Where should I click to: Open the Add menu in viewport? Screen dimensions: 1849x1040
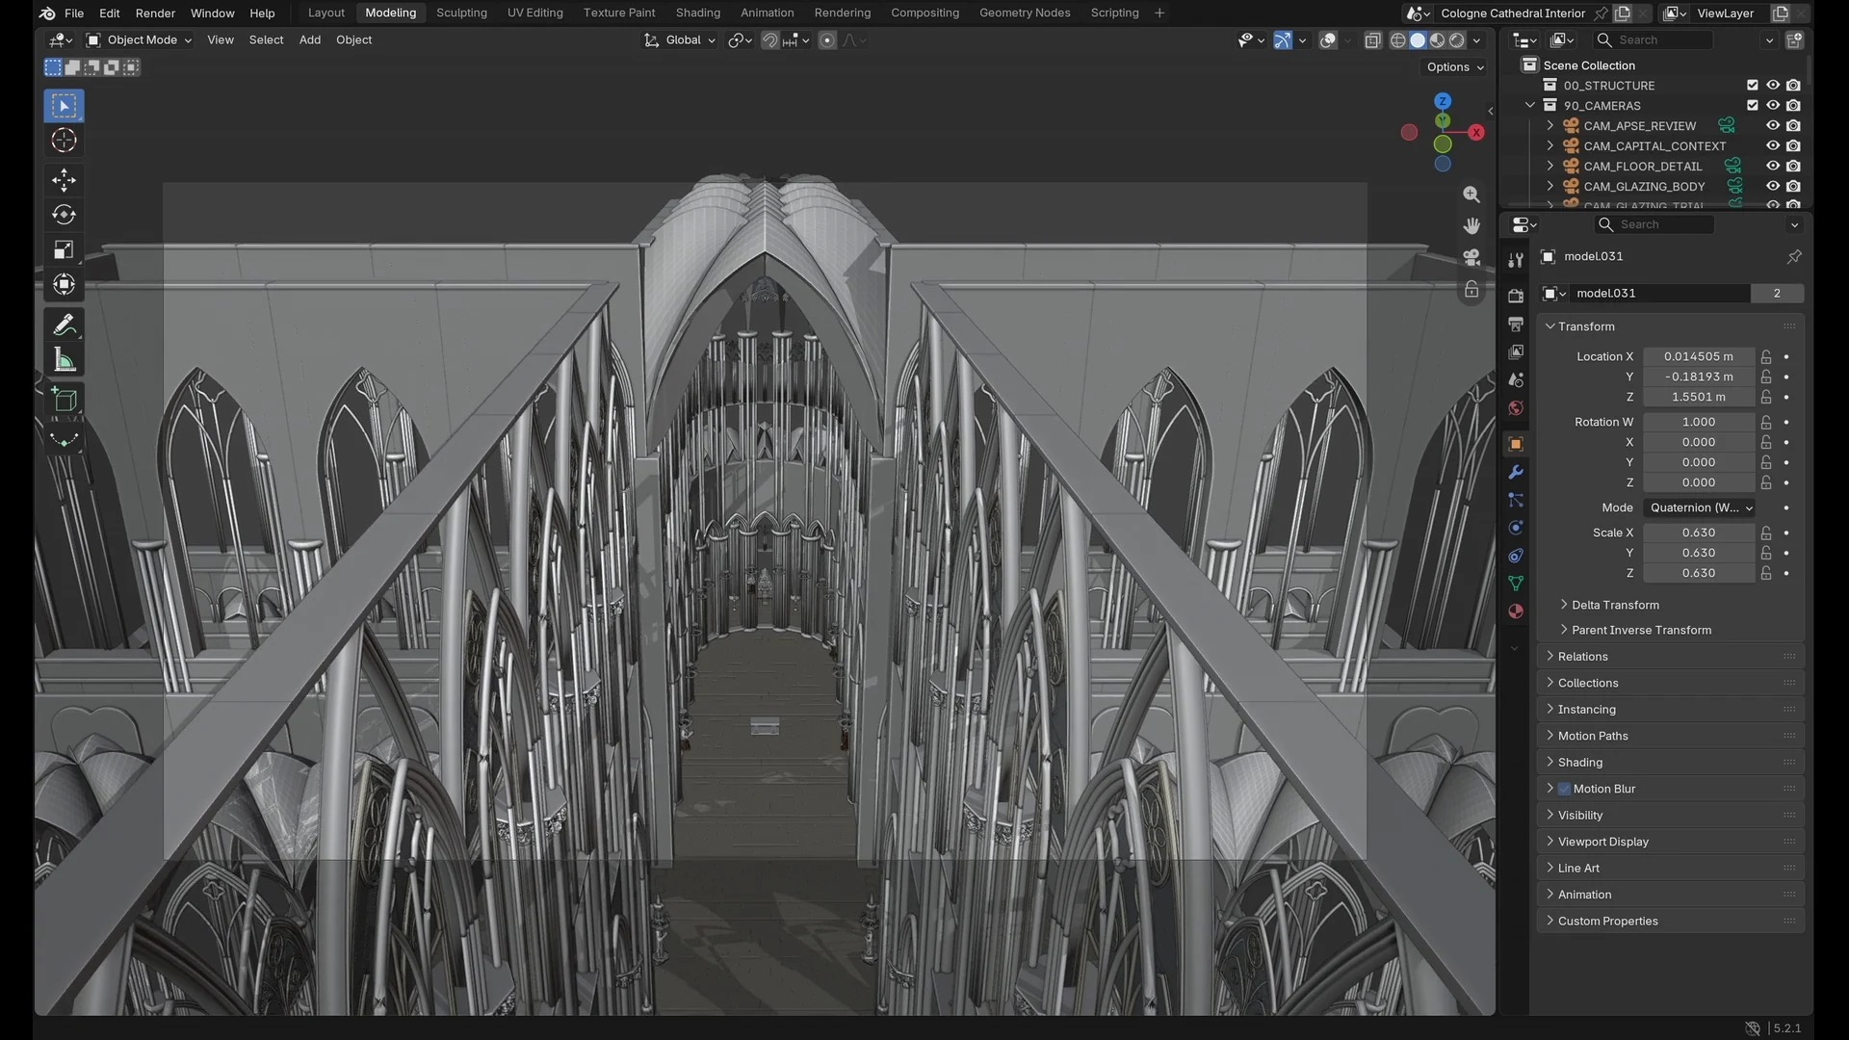(x=310, y=40)
